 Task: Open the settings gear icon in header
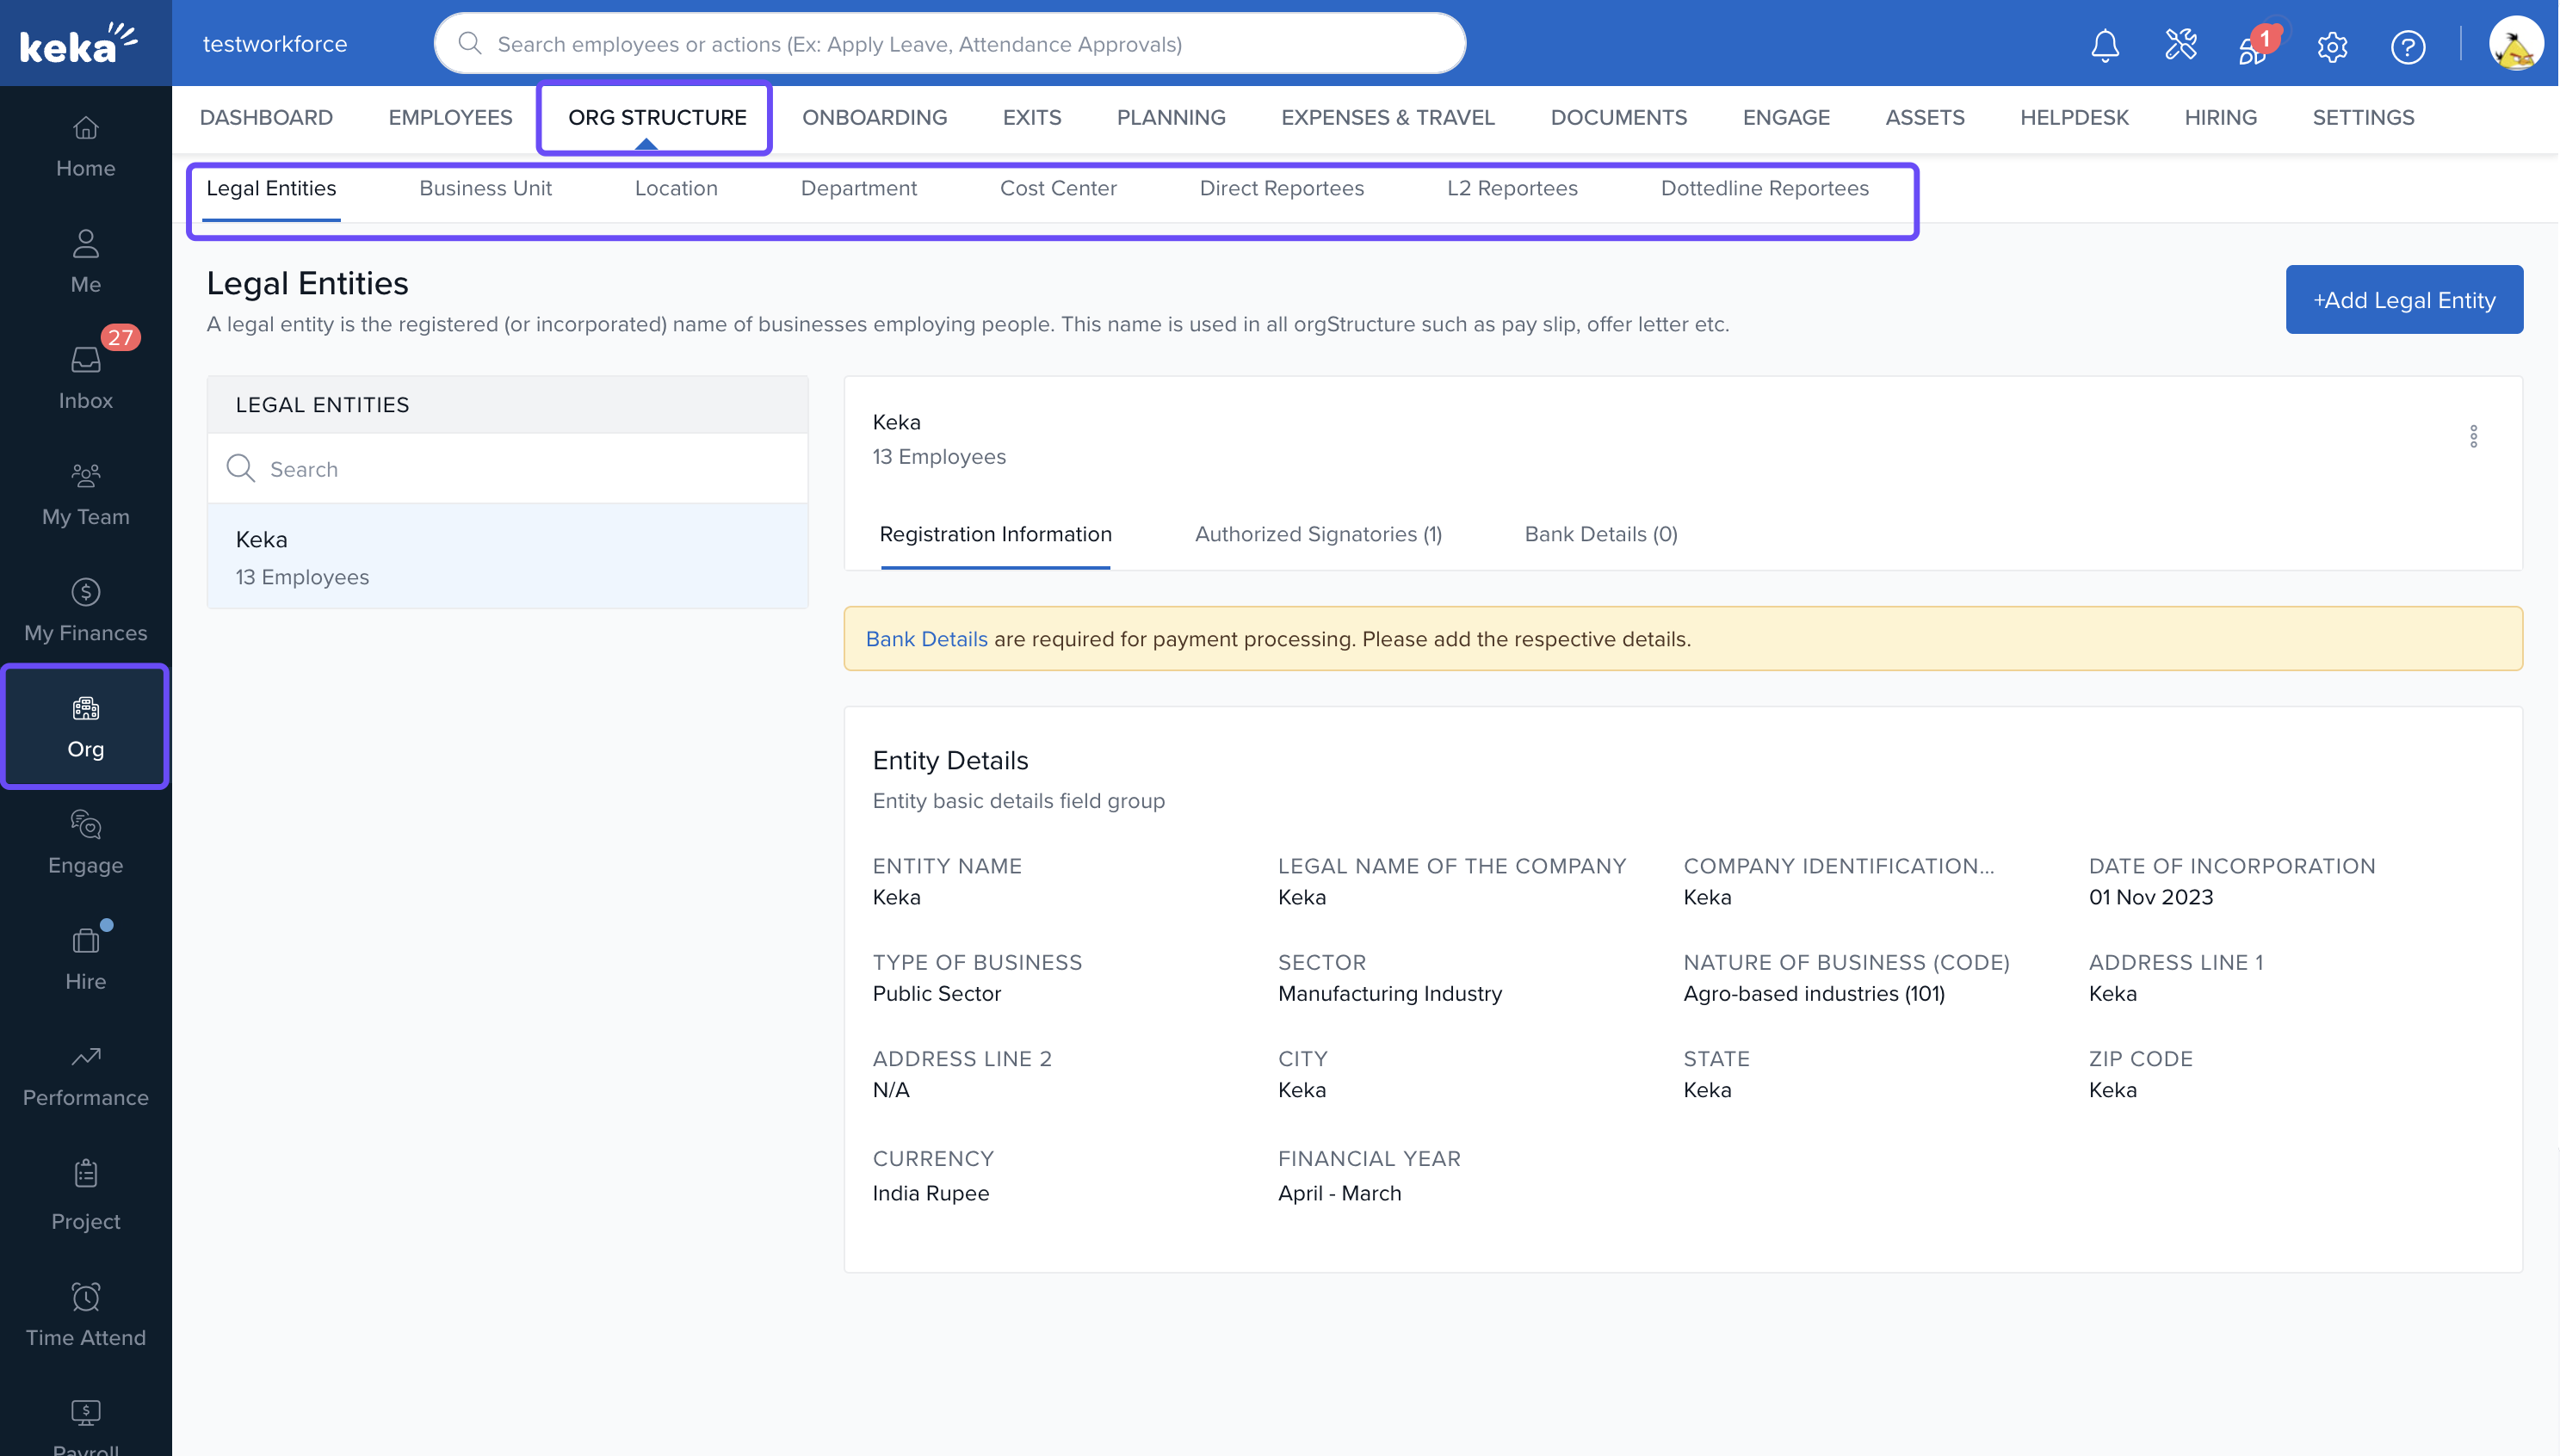[2331, 46]
